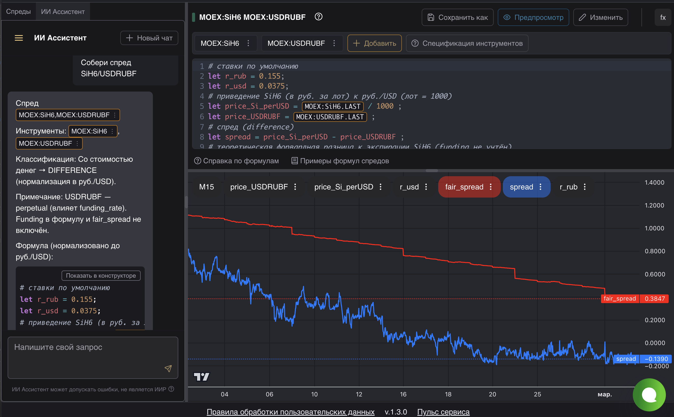Click the help icon next to the spread title
This screenshot has width=674, height=417.
point(318,17)
